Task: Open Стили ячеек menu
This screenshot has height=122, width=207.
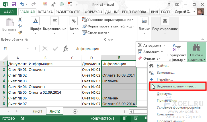Action: click(95, 33)
